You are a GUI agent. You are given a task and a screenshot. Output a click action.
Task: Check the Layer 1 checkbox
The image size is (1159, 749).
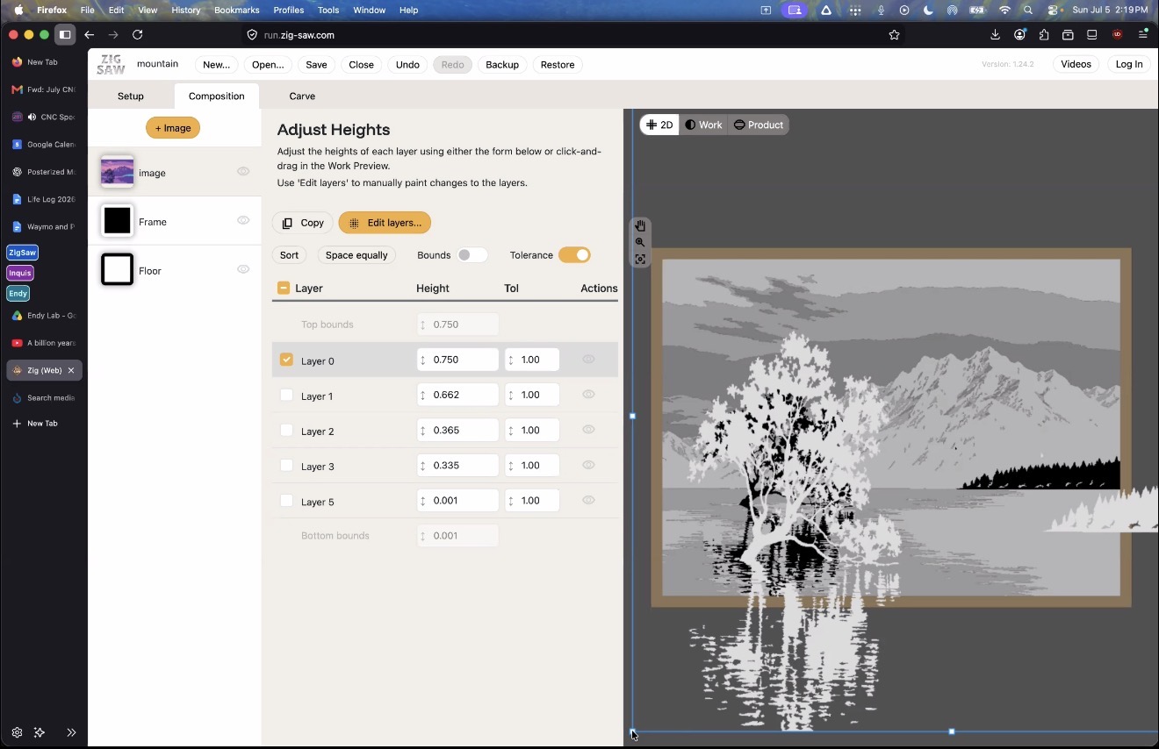[286, 396]
